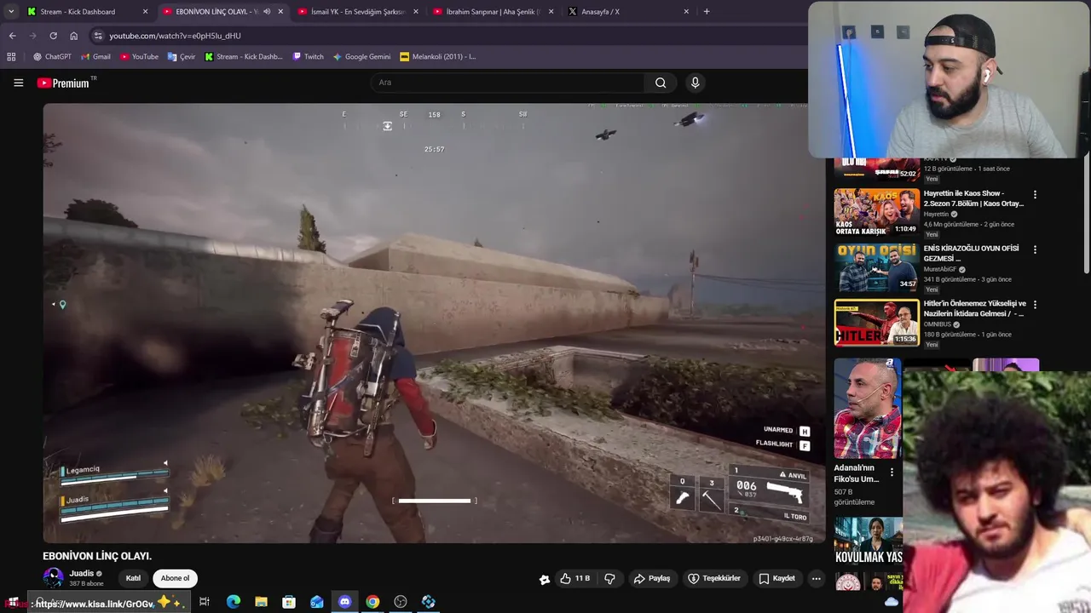Open the Adanalı'nın Fiko'su short thumbnail
Image resolution: width=1091 pixels, height=613 pixels.
point(868,409)
